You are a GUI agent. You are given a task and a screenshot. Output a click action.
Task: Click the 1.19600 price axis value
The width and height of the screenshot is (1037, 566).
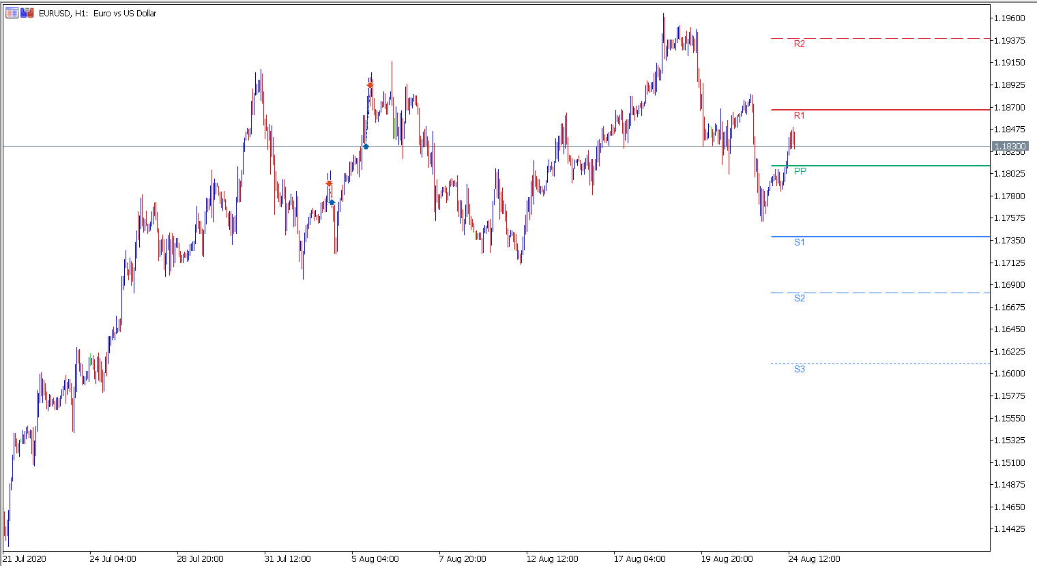pos(1010,18)
